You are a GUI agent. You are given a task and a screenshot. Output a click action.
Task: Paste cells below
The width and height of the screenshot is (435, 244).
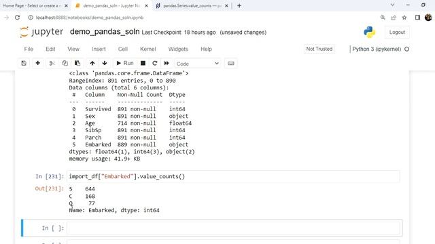pyautogui.click(x=77, y=63)
